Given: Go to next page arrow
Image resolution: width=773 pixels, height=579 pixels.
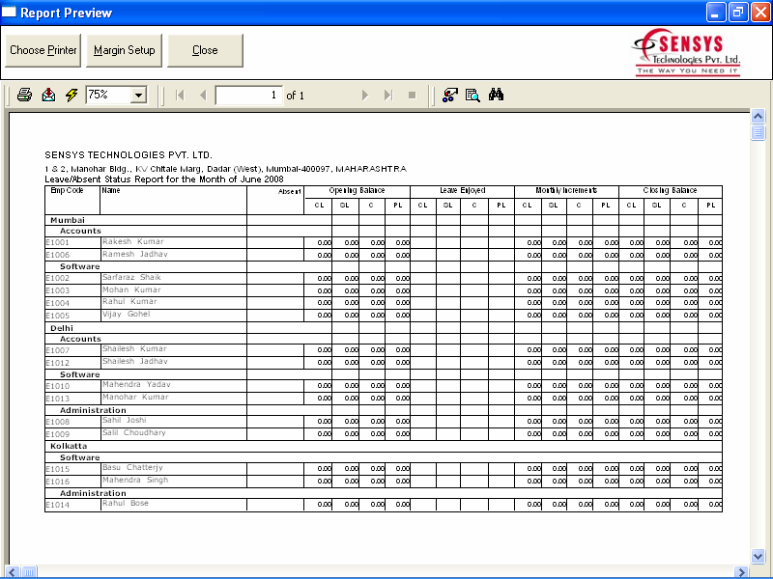Looking at the screenshot, I should (365, 95).
